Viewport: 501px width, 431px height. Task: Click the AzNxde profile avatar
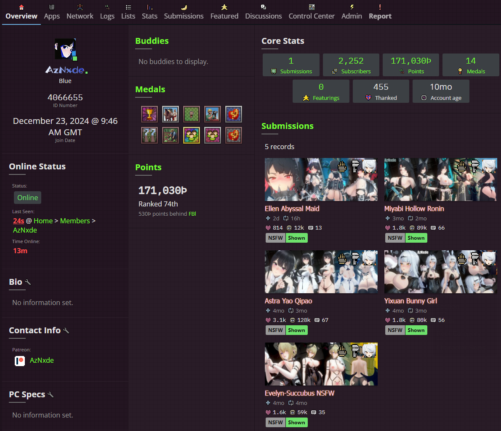[x=65, y=49]
